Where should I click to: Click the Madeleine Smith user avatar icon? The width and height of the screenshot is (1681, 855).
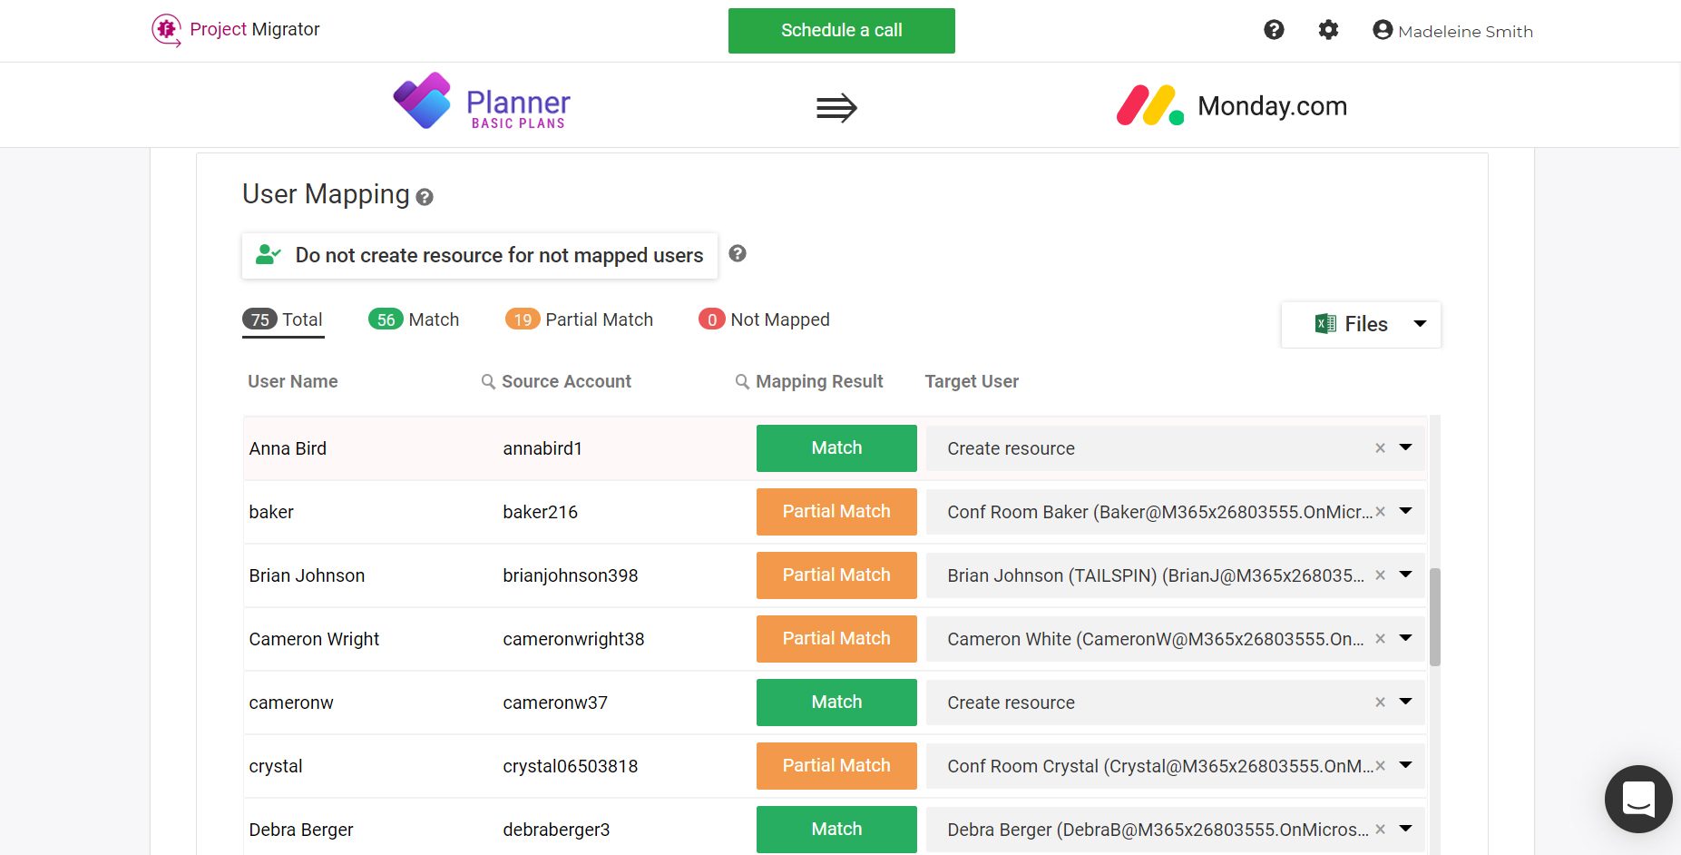click(1383, 30)
